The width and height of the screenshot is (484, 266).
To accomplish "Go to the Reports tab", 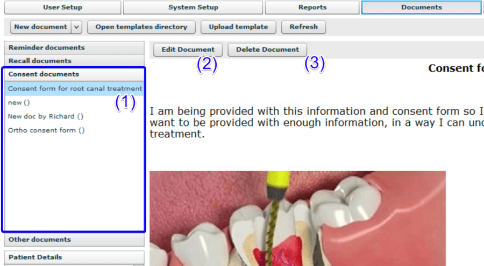I will [312, 8].
